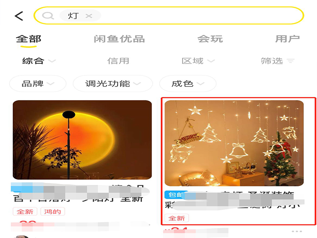Switch to the 用户 tab
The image size is (317, 238).
point(287,39)
